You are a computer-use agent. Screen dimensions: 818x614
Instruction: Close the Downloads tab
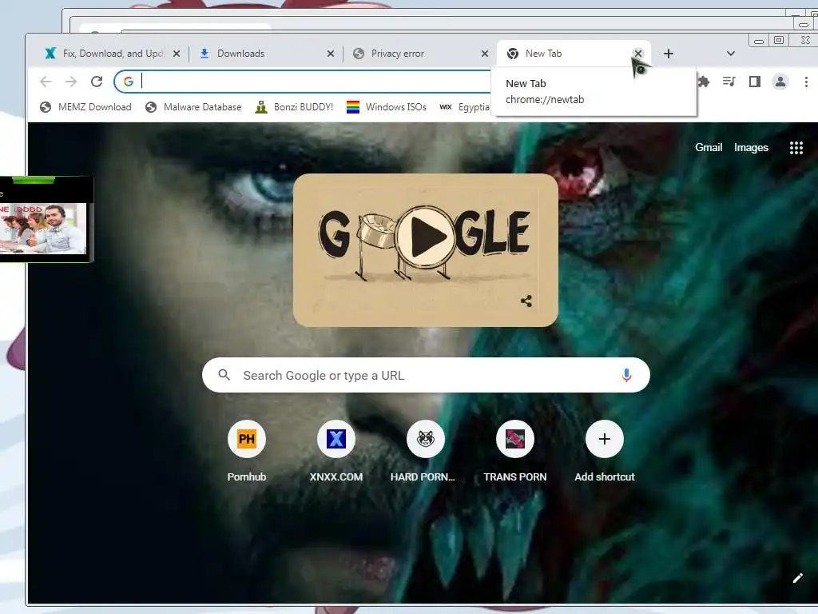tap(330, 54)
